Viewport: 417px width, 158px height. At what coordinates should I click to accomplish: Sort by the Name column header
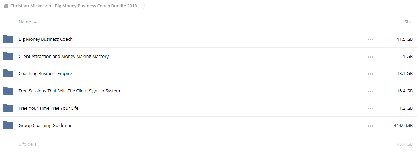click(25, 22)
